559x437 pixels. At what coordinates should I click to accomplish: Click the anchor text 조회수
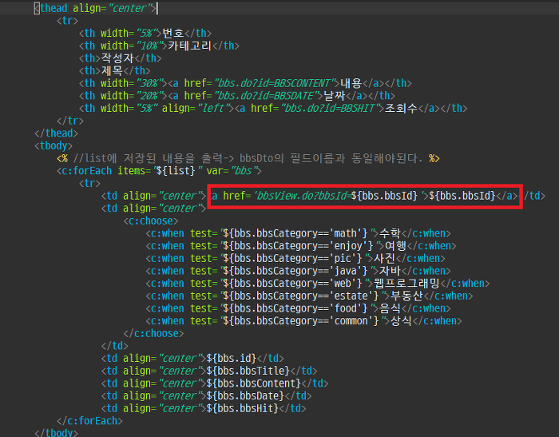click(x=401, y=108)
